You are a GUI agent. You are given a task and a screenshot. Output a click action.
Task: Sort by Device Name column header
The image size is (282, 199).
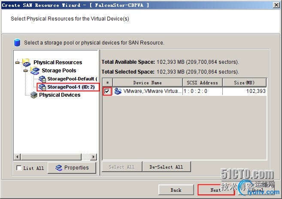click(148, 83)
